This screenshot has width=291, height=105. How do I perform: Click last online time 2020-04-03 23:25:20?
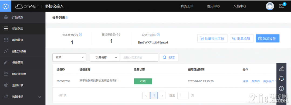click(x=201, y=81)
